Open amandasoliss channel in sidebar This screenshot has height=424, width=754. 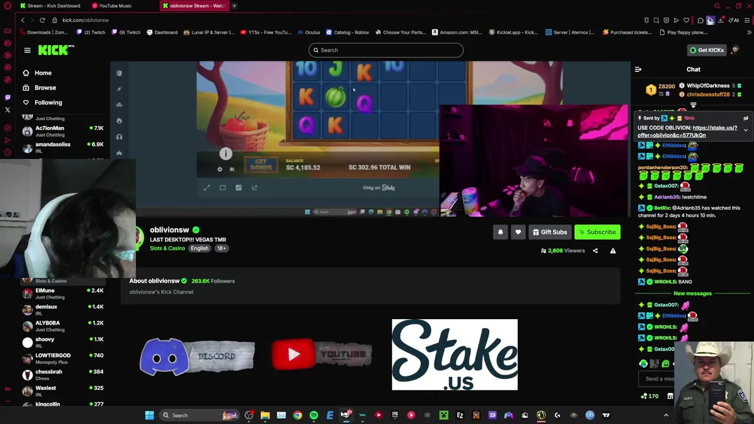(x=62, y=147)
